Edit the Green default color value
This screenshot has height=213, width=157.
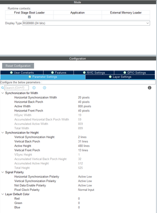(x=79, y=203)
